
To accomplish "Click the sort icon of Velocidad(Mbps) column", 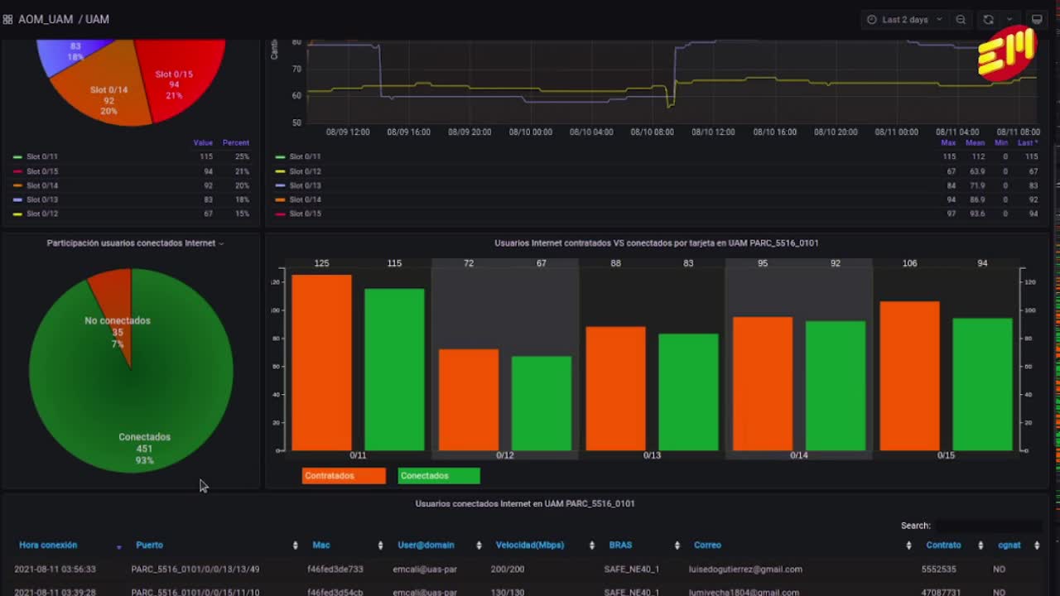I will 591,546.
